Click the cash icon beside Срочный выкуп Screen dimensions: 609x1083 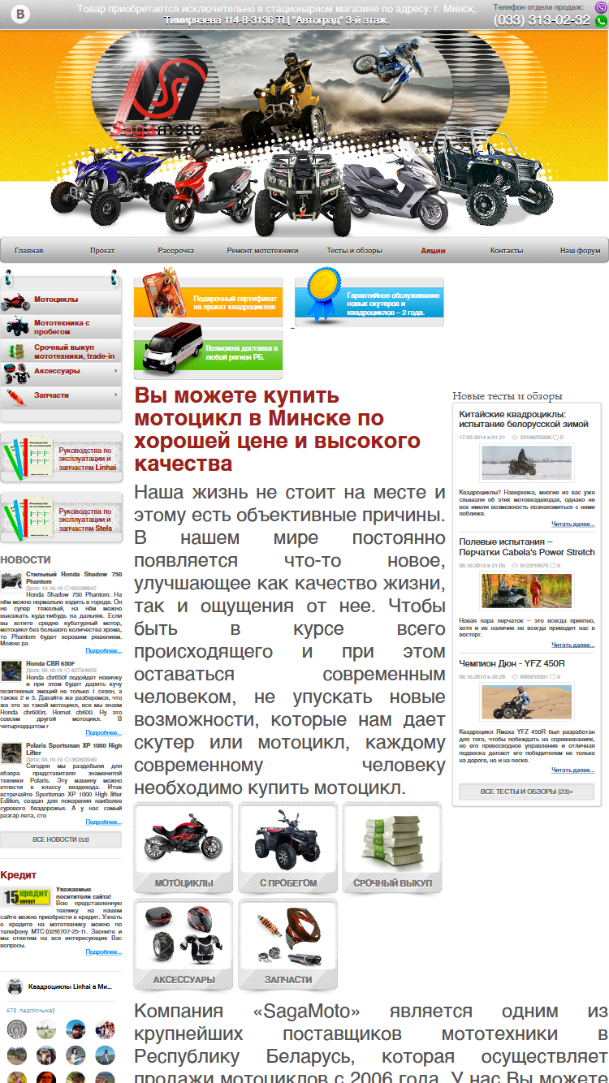pyautogui.click(x=16, y=352)
